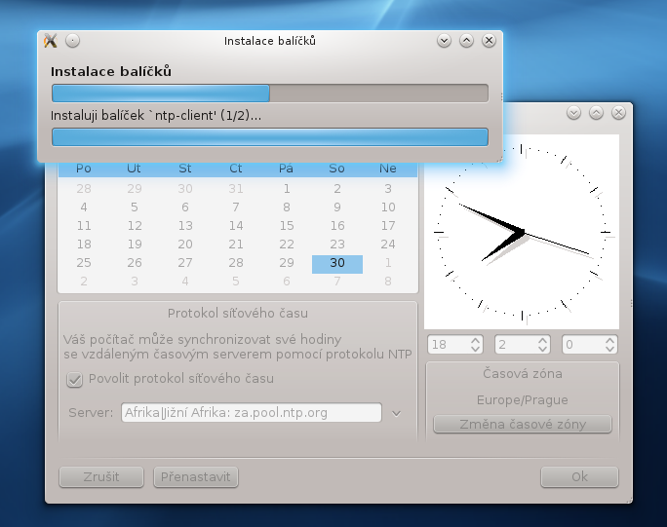The width and height of the screenshot is (667, 527).
Task: Click the ntp-client package progress bar
Action: (270, 137)
